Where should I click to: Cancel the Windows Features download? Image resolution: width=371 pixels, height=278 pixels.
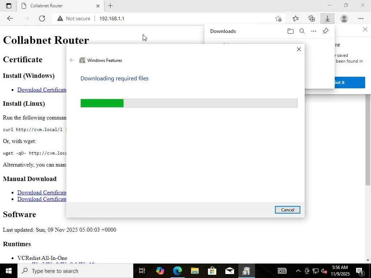287,210
